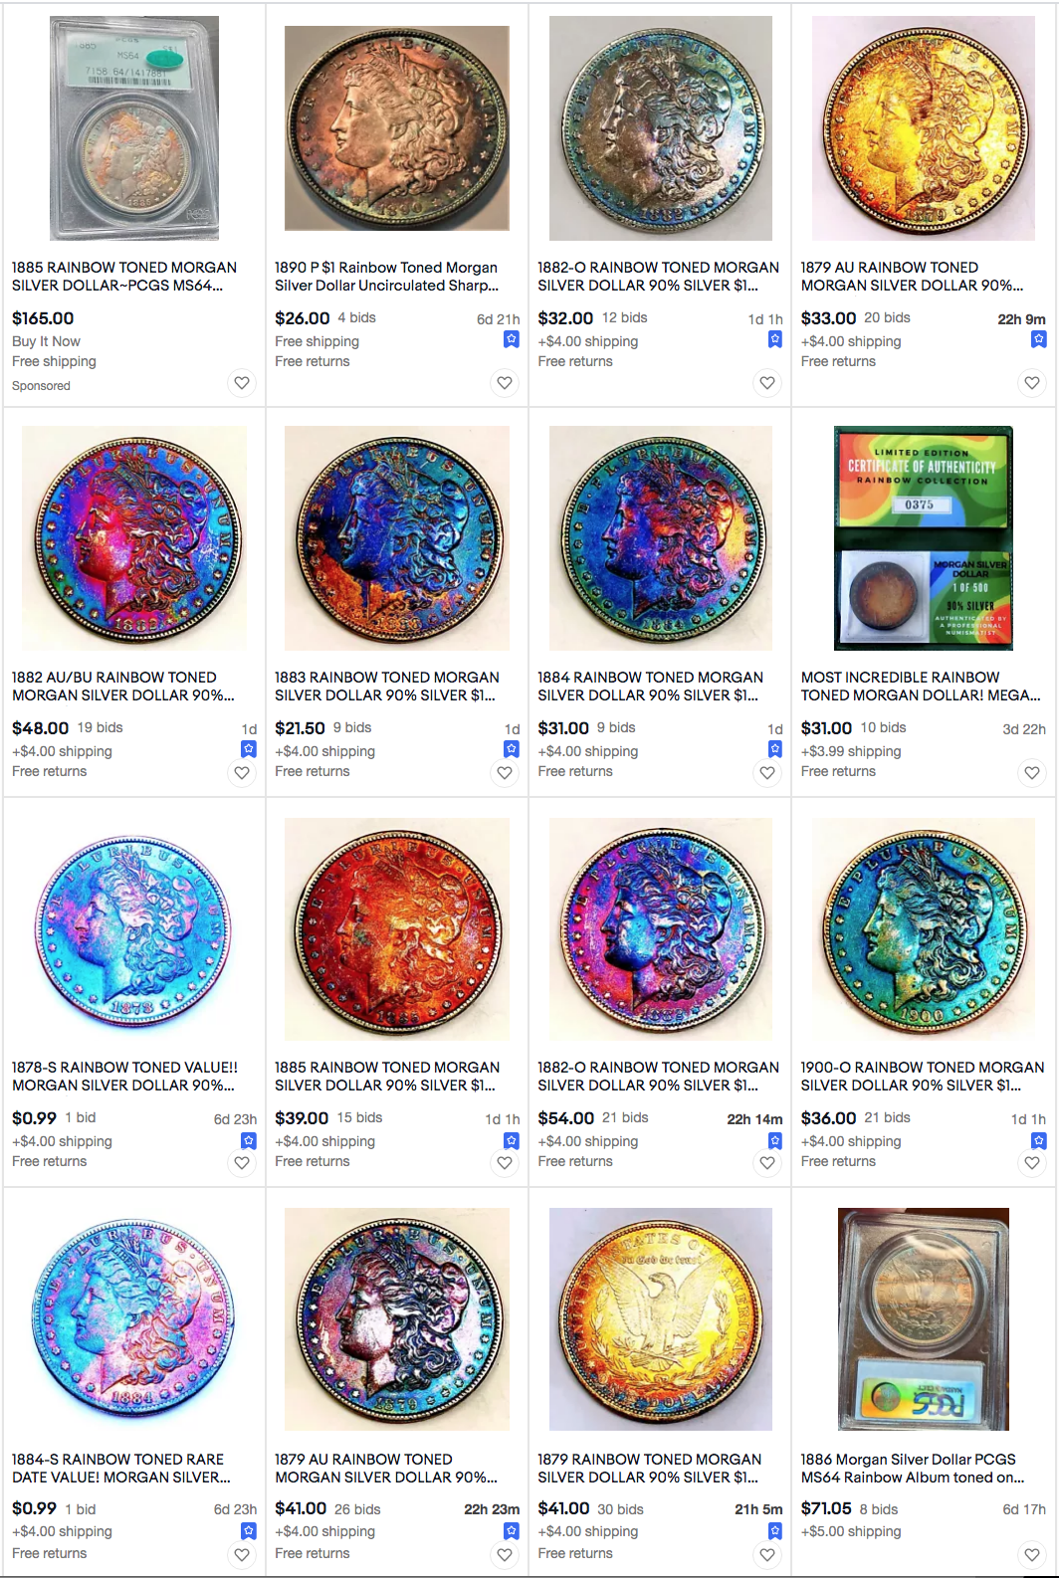Open 1882-O Rainbow Toned Morgan $54.00 title
This screenshot has height=1578, width=1059.
click(659, 1077)
